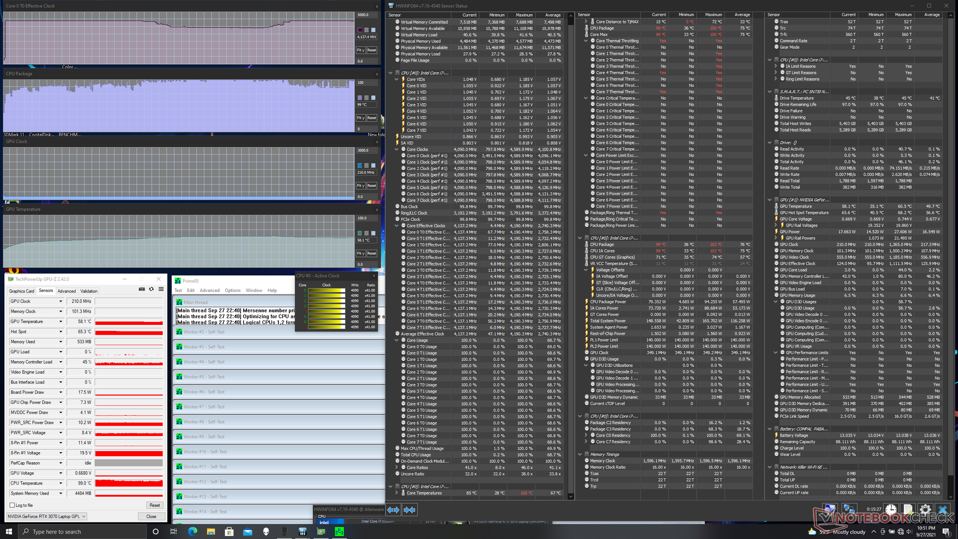The width and height of the screenshot is (958, 539).
Task: Open Prime95 Options menu
Action: pos(233,290)
